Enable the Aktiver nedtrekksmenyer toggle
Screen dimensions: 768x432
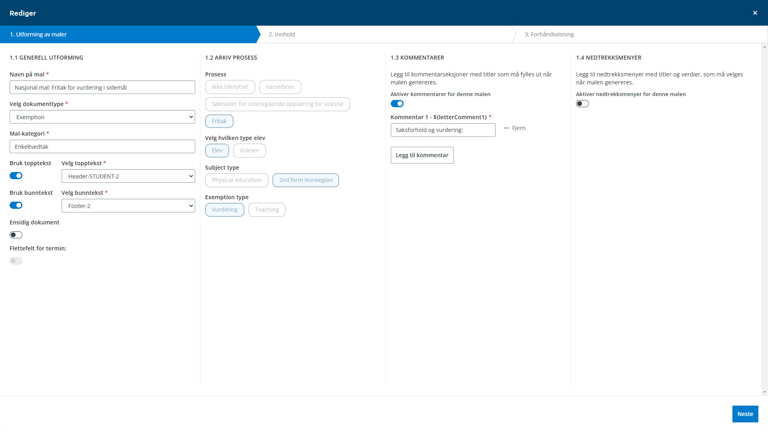click(x=582, y=104)
